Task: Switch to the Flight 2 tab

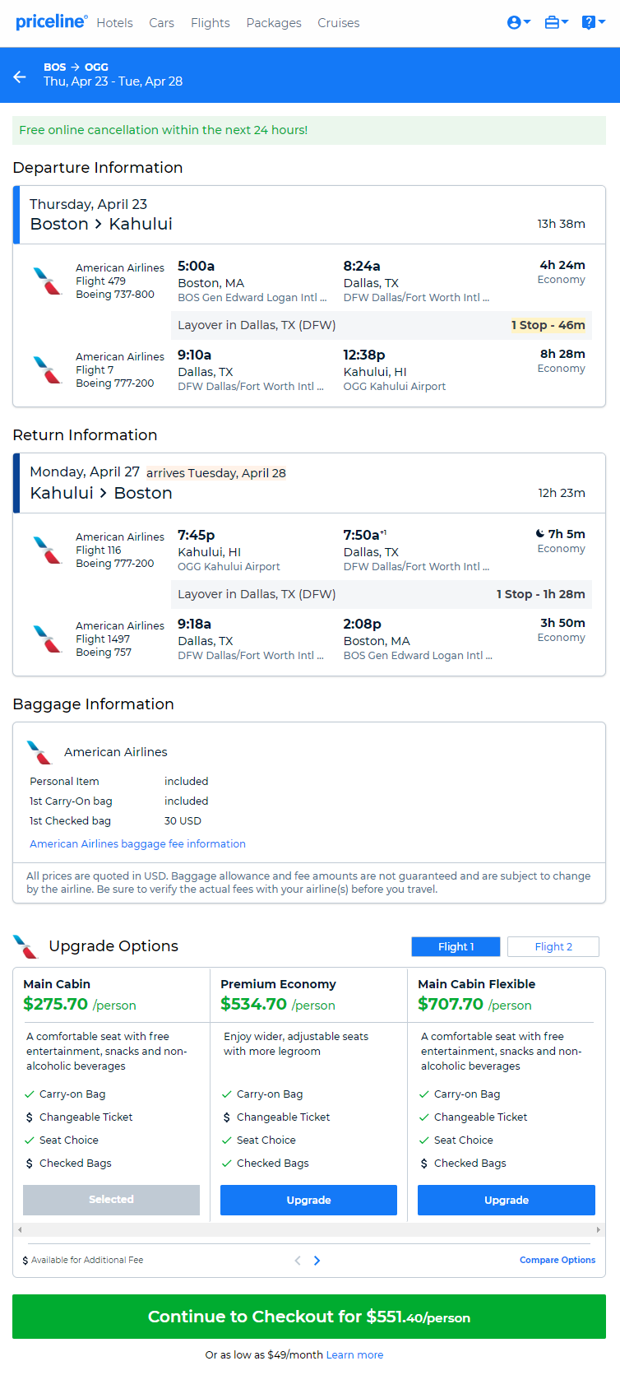Action: [553, 946]
